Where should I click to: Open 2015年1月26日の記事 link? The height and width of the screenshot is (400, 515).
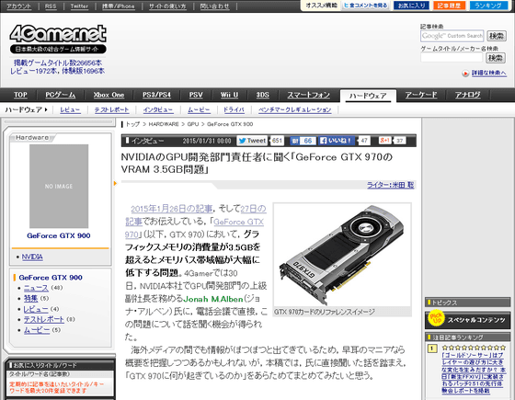(171, 209)
